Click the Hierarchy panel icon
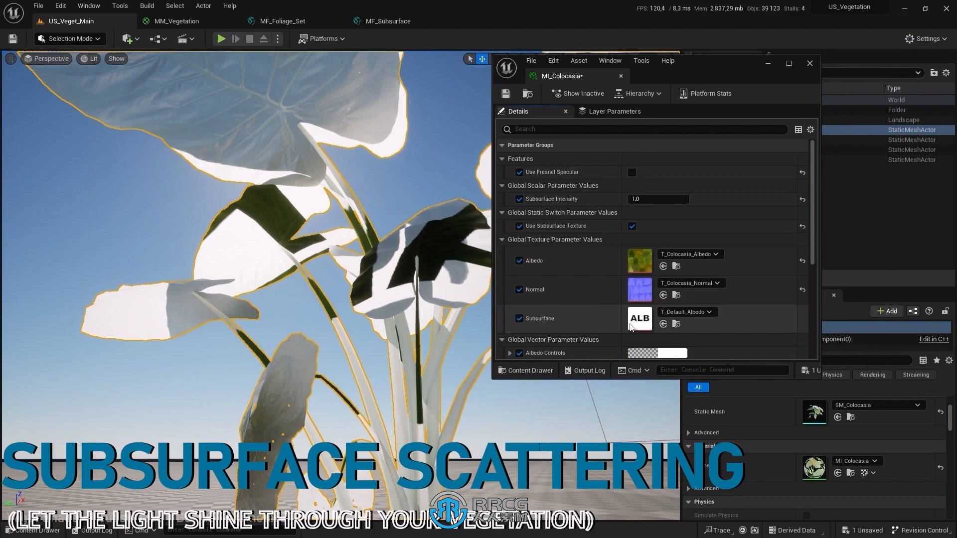This screenshot has width=957, height=538. (x=617, y=93)
